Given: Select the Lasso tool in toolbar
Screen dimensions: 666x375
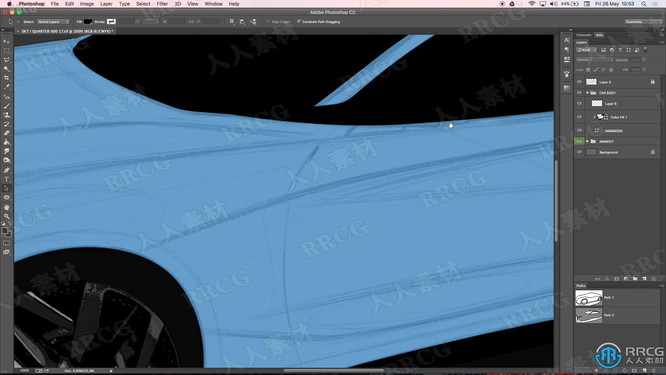Looking at the screenshot, I should click(x=7, y=59).
